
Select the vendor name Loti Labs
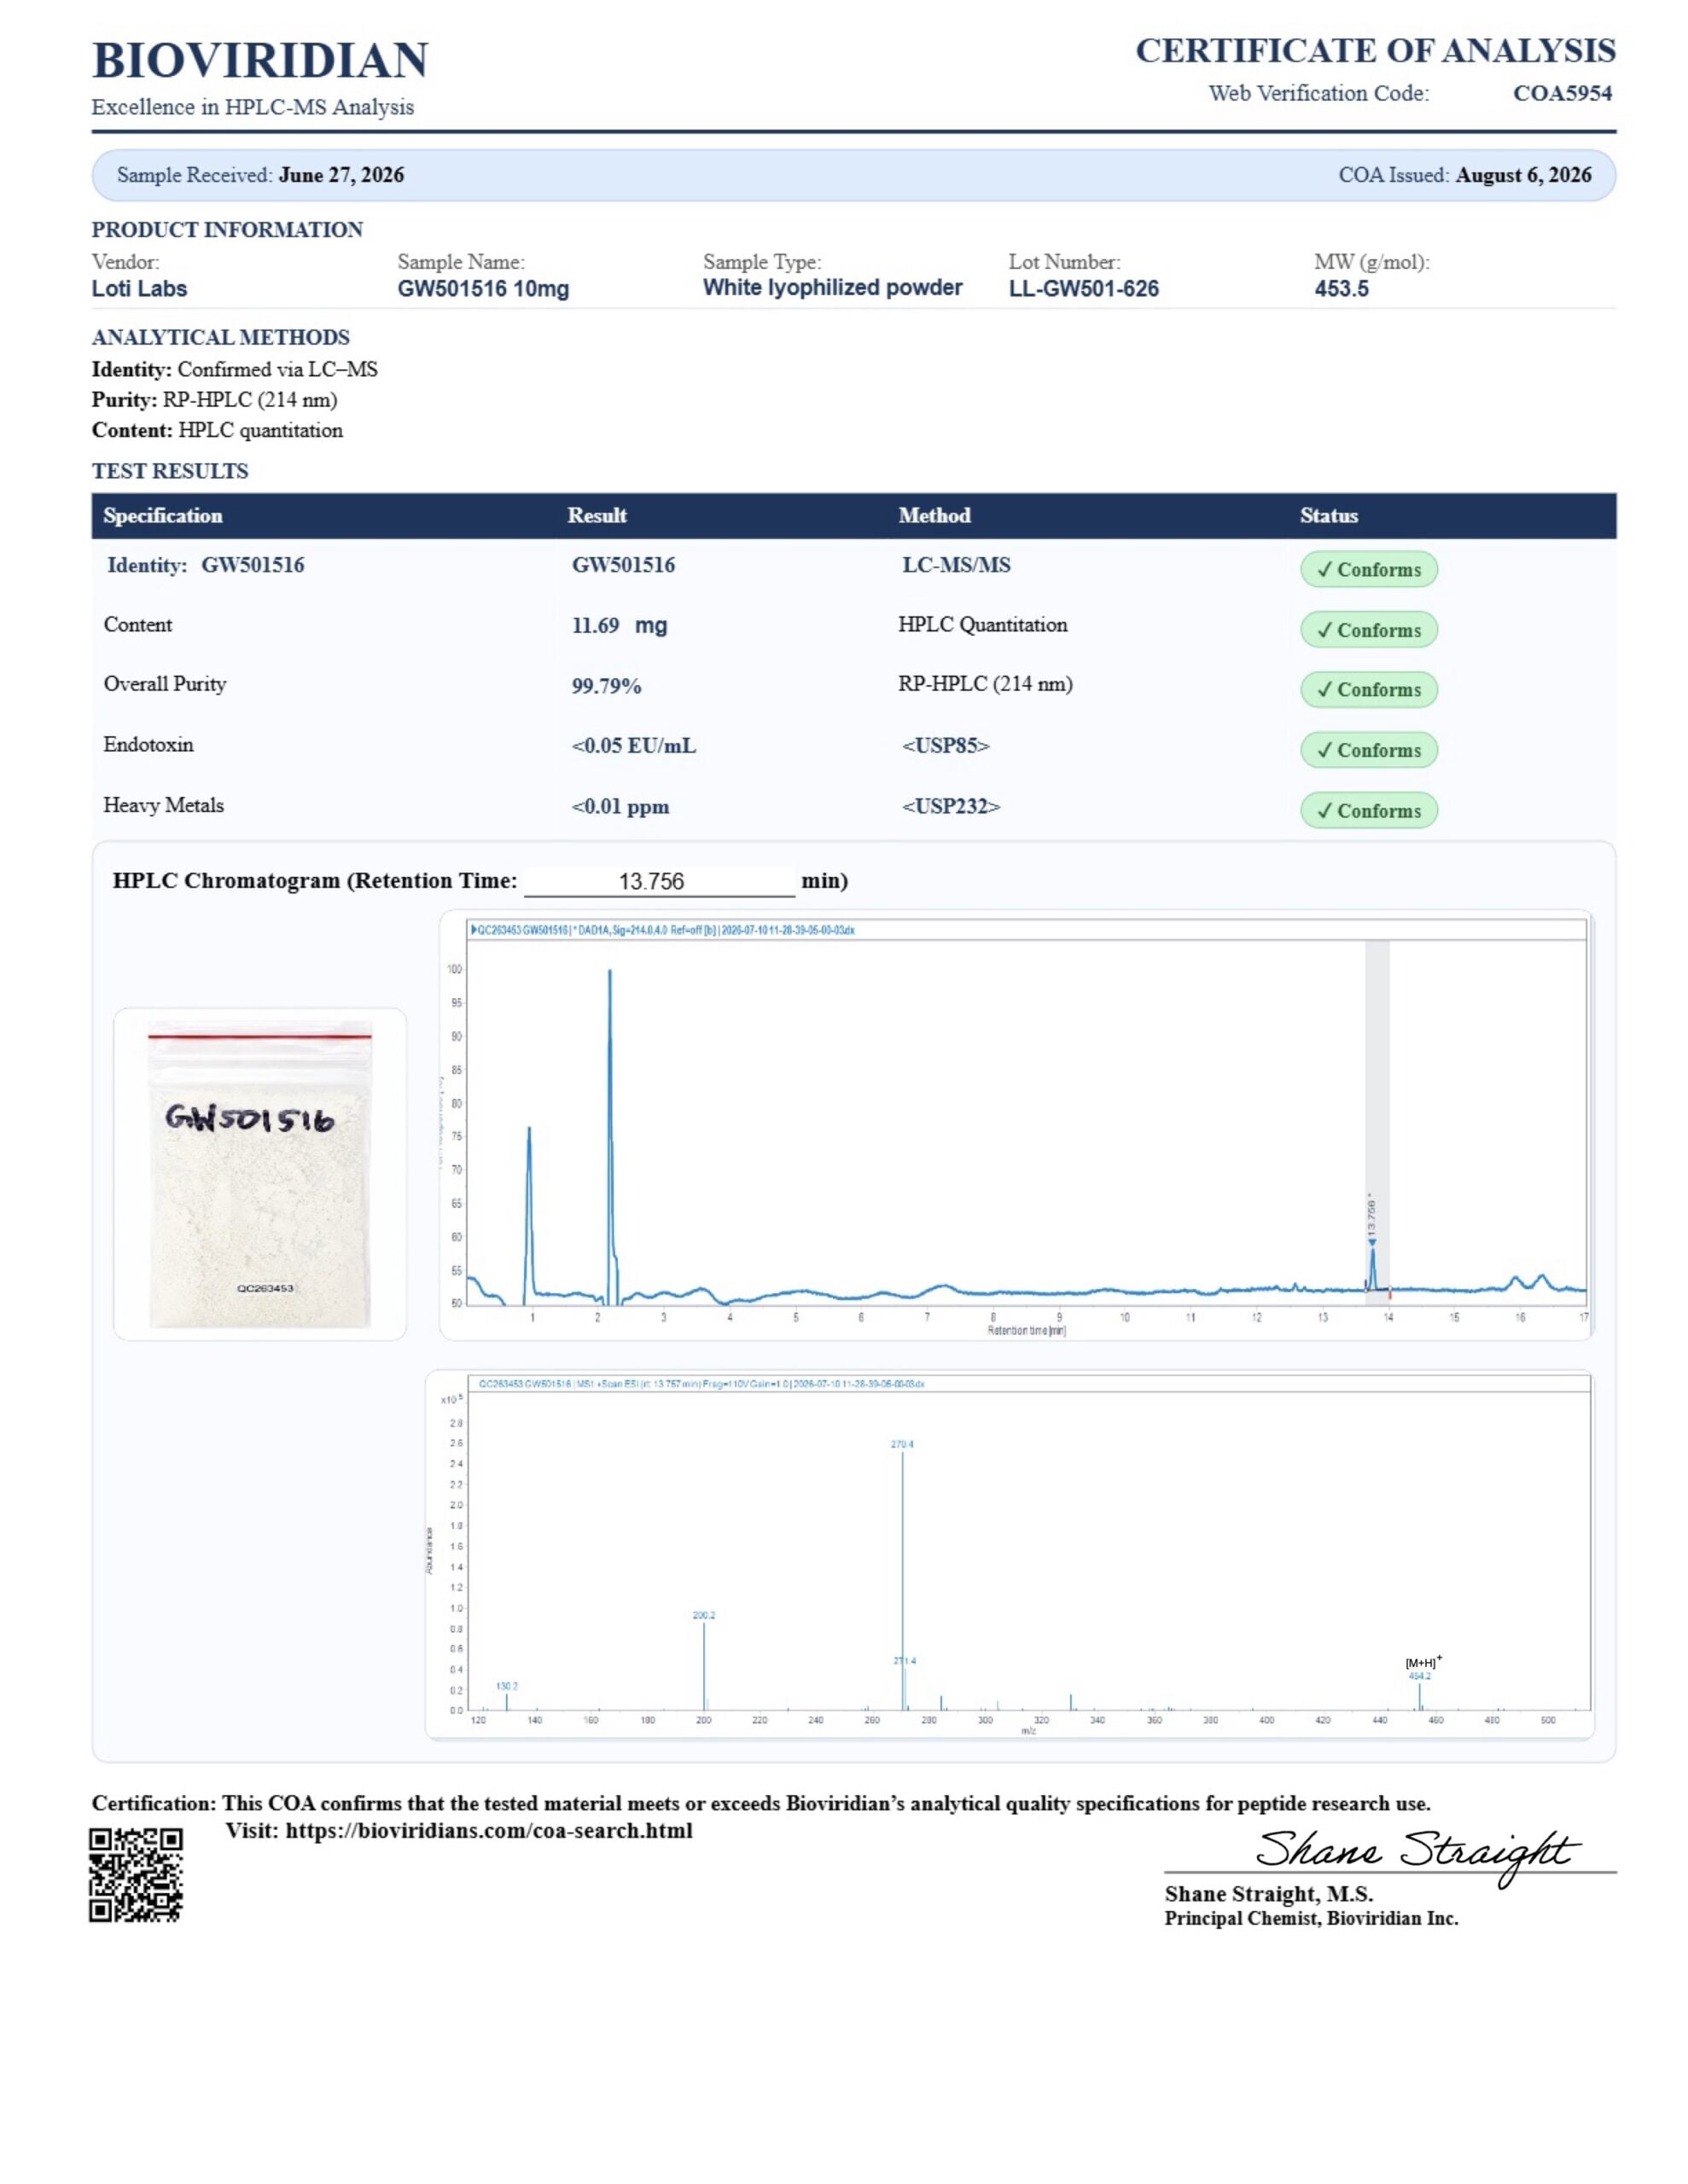pyautogui.click(x=139, y=289)
